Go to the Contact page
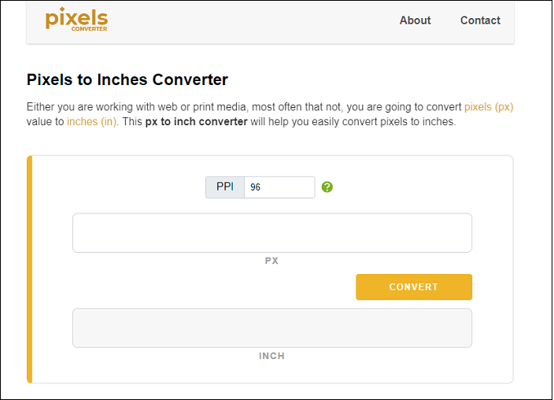This screenshot has height=400, width=554. pos(480,20)
